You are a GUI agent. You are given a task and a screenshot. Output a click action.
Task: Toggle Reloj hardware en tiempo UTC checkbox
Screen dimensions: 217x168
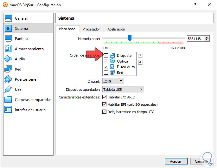pyautogui.click(x=104, y=112)
